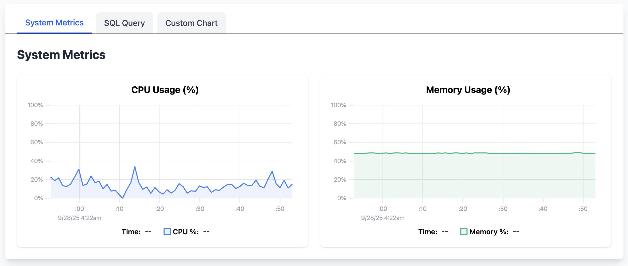Click the CPU Usage (%) chart title

click(165, 90)
